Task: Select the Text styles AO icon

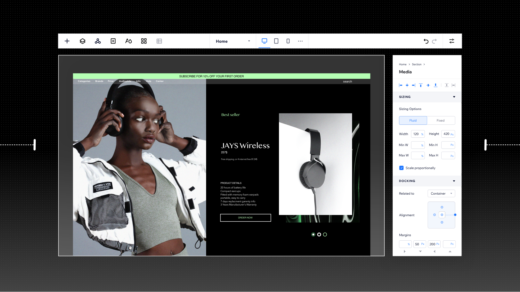Action: click(x=128, y=41)
